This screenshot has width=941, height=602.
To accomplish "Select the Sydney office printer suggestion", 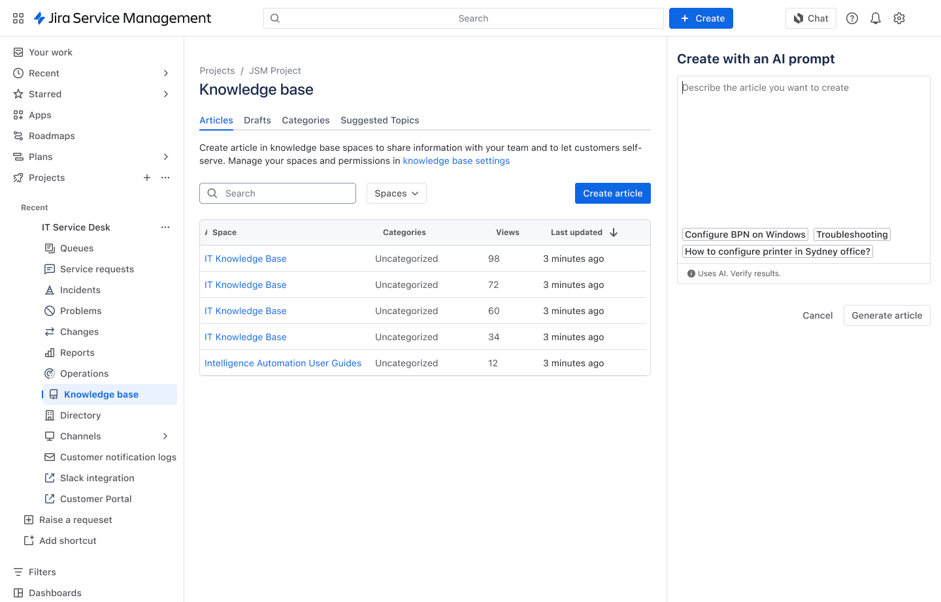I will coord(778,251).
